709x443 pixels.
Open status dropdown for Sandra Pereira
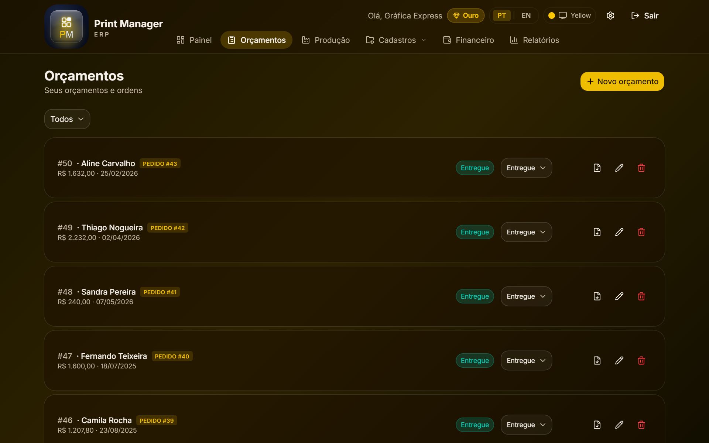point(526,296)
